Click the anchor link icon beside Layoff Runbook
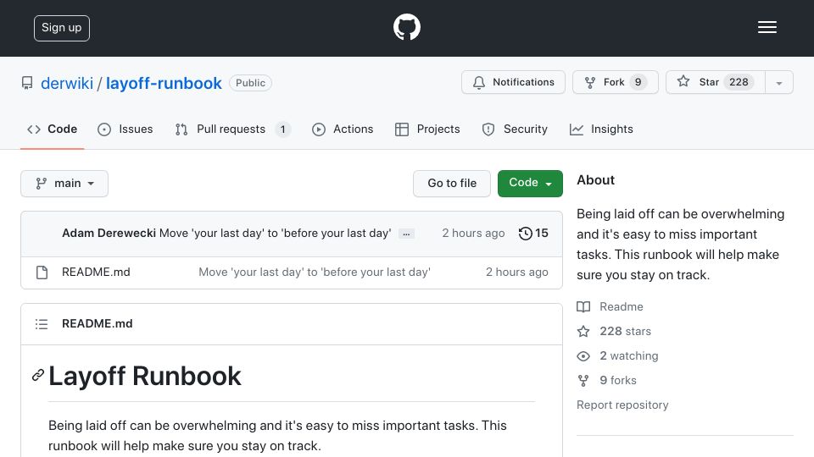Image resolution: width=814 pixels, height=457 pixels. coord(37,375)
